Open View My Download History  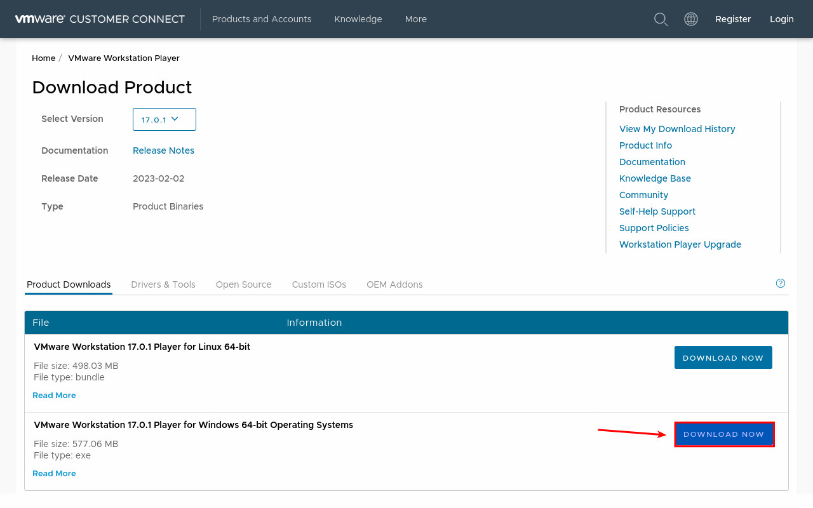click(x=677, y=129)
